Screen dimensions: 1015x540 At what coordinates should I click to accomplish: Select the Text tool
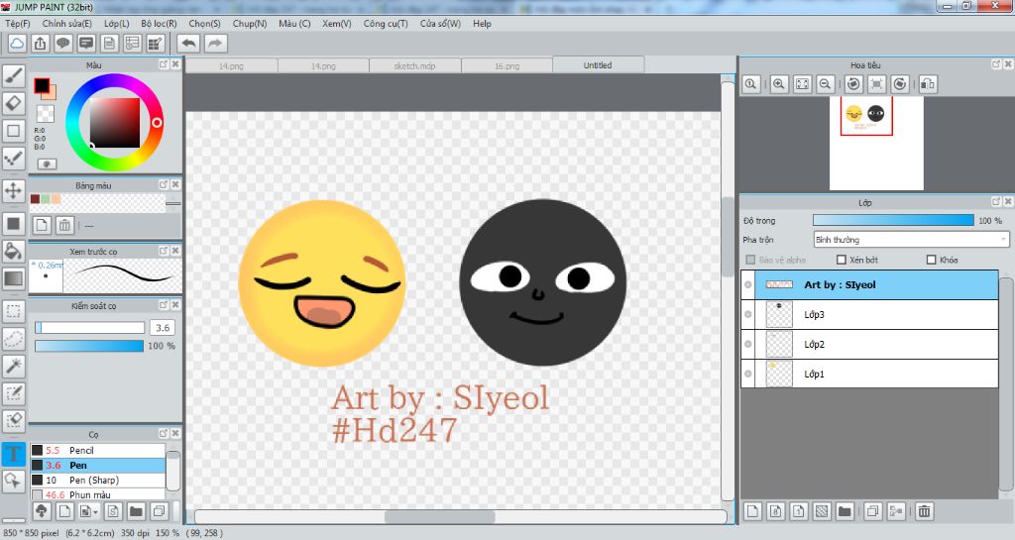(14, 454)
